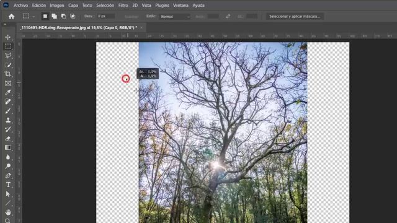Open the Texto menu

(x=87, y=6)
